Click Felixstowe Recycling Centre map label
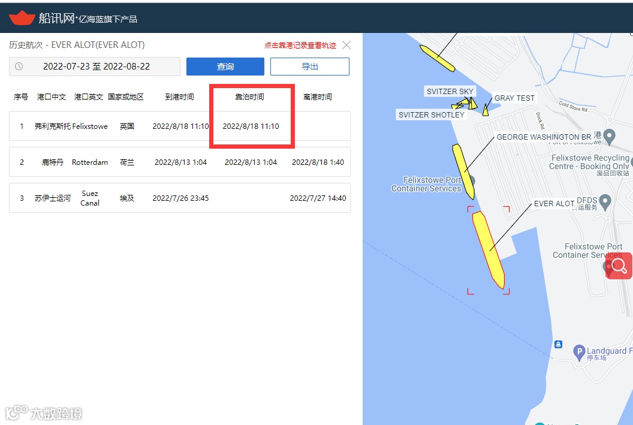The width and height of the screenshot is (633, 425). point(589,162)
